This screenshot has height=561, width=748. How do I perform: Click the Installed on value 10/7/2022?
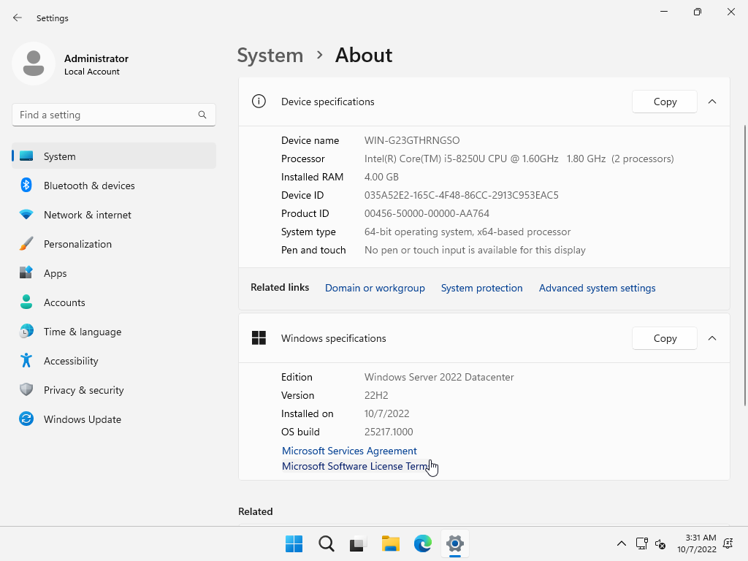click(387, 413)
